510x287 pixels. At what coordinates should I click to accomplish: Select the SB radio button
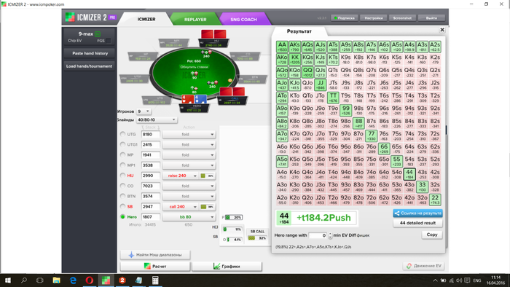coord(122,206)
